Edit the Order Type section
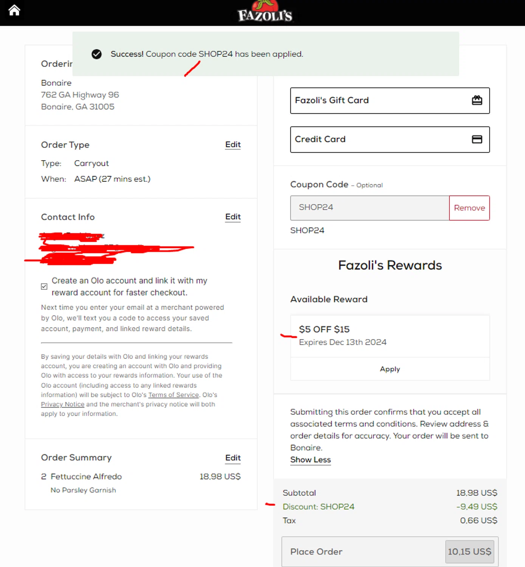 point(233,144)
